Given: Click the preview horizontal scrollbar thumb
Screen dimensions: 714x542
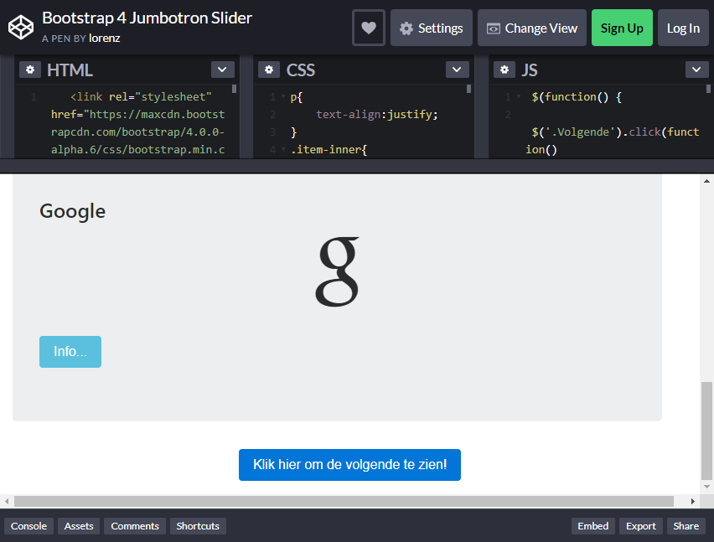Looking at the screenshot, I should [344, 502].
